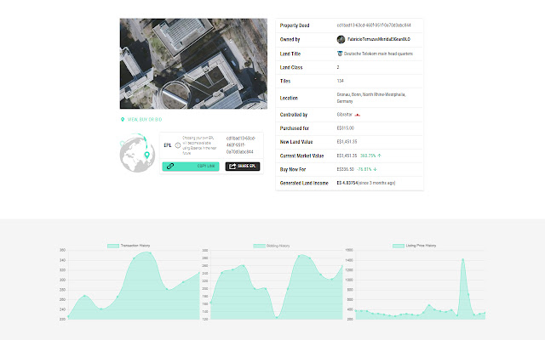Select the Property Deed ID value
The height and width of the screenshot is (340, 545).
(374, 25)
